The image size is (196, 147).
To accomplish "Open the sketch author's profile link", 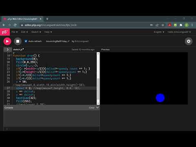I will [x=82, y=41].
